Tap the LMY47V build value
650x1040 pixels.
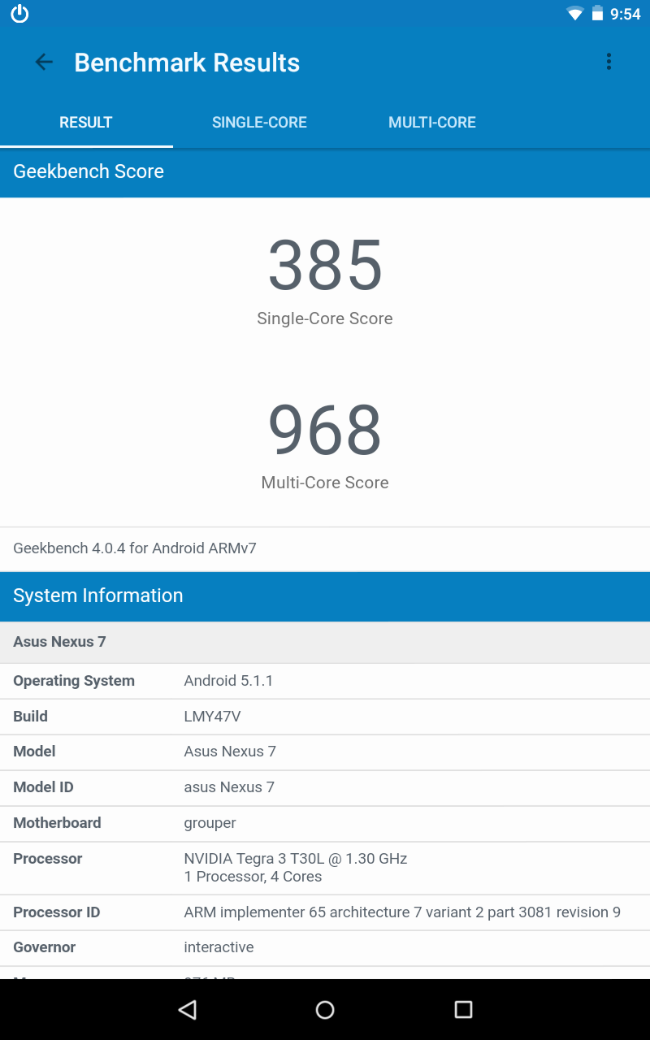(212, 717)
